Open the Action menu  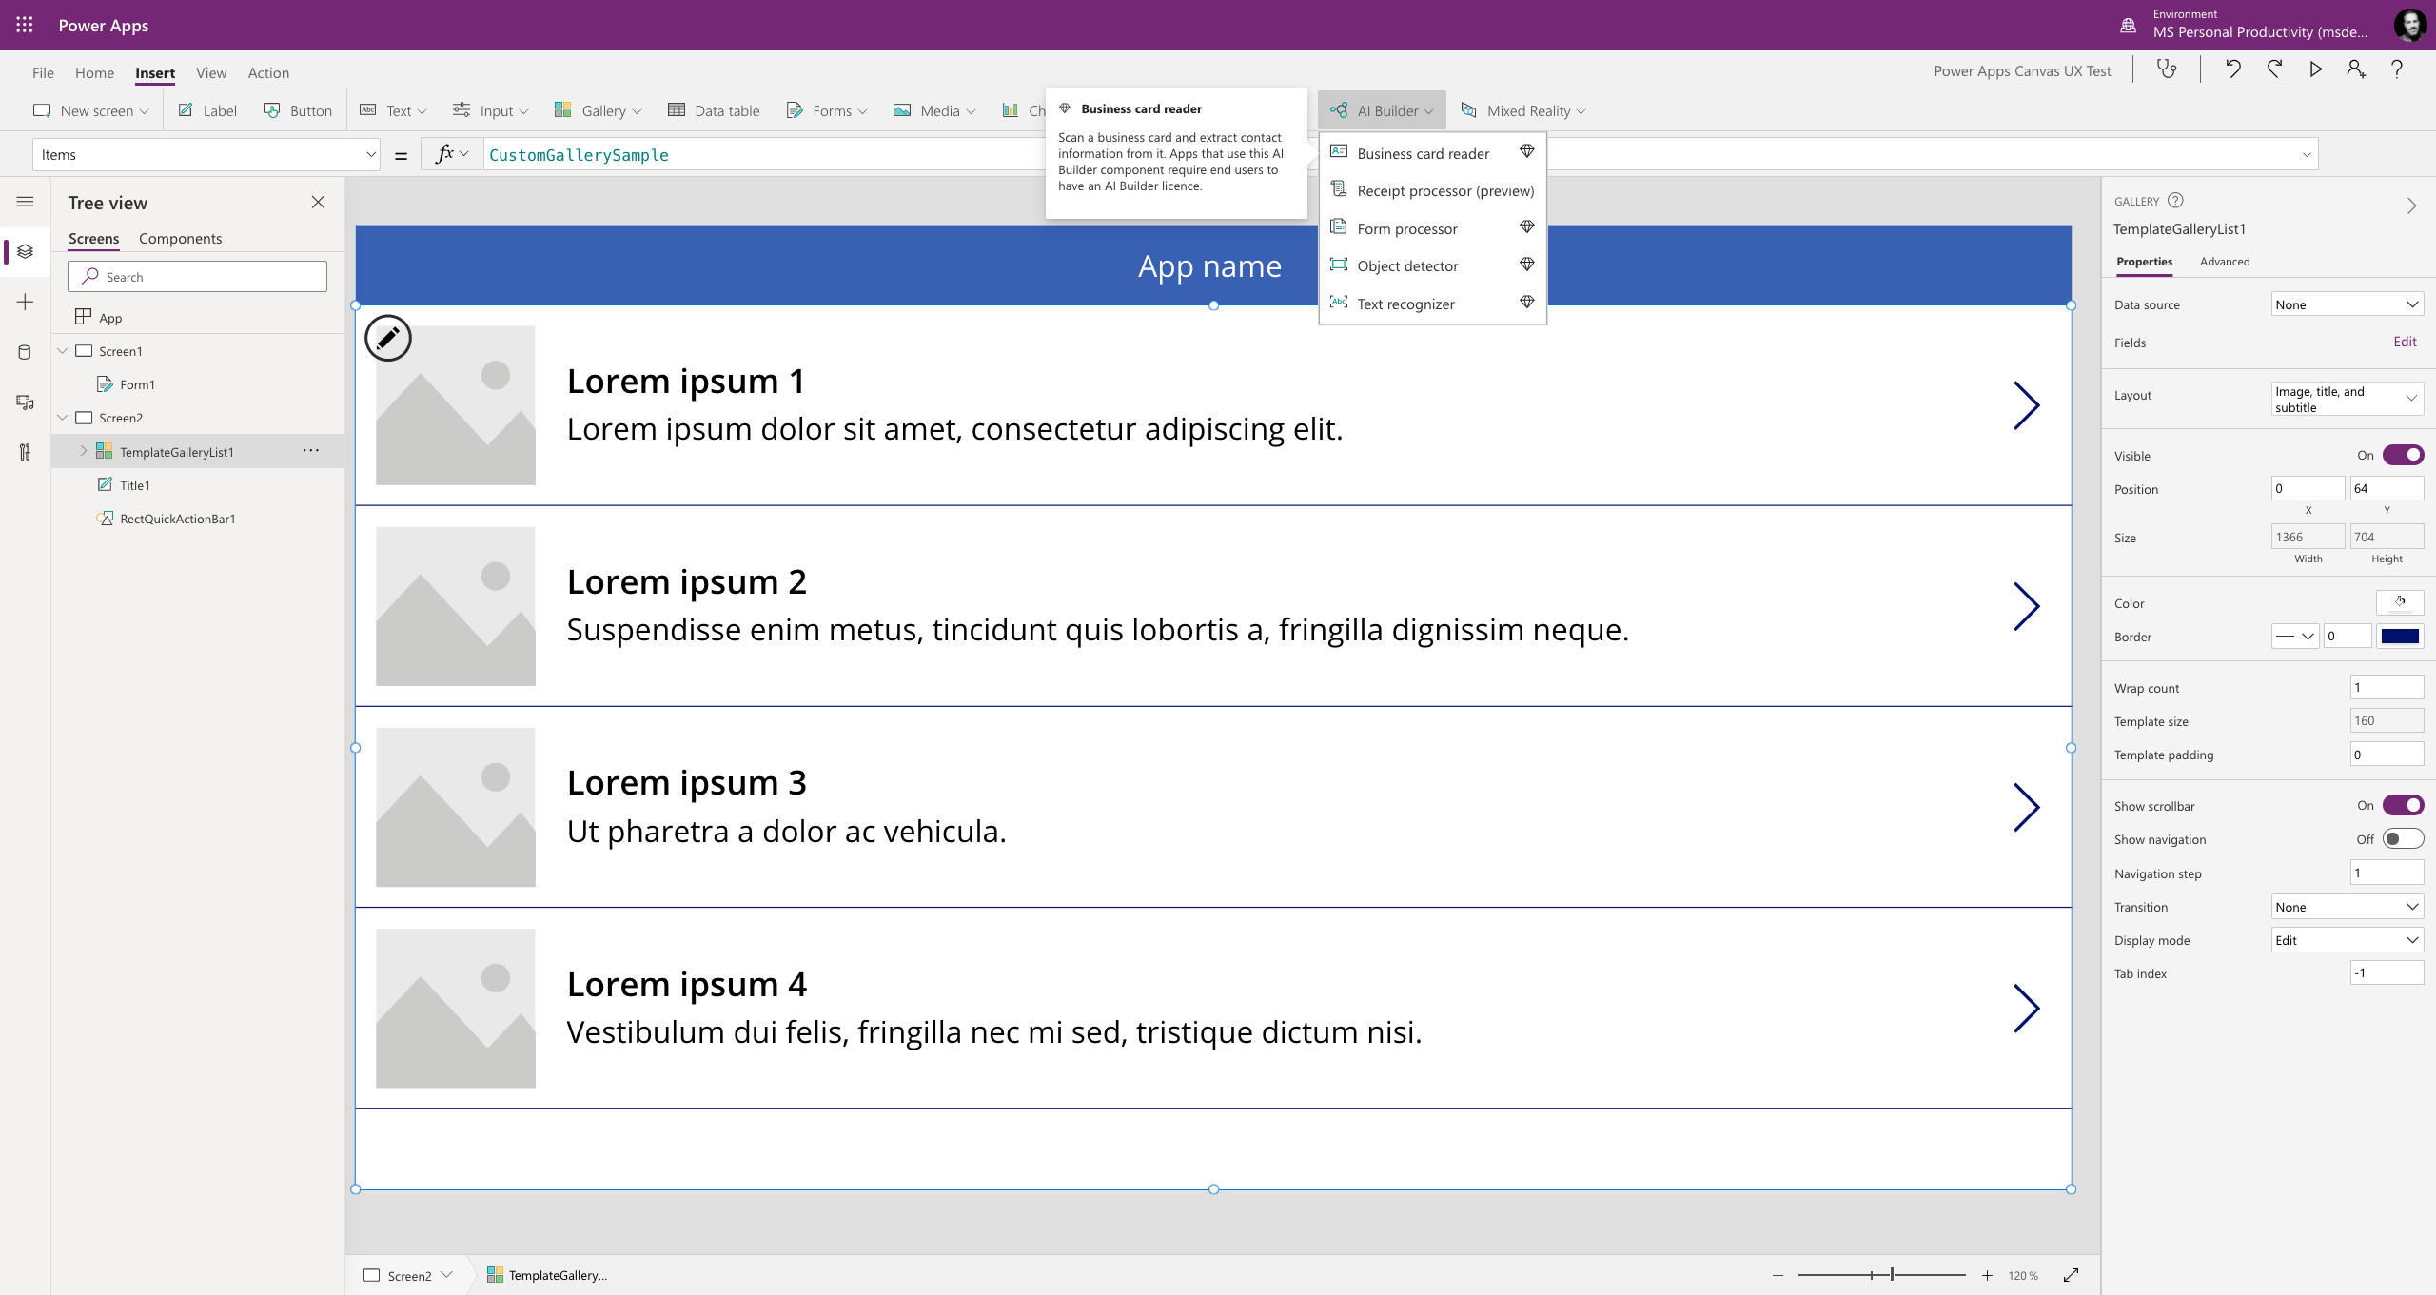click(x=268, y=72)
